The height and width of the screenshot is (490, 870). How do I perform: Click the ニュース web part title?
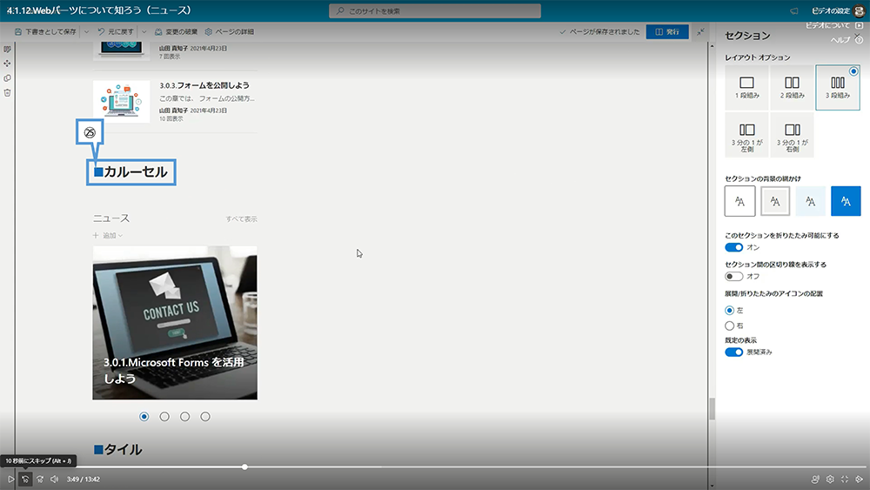point(111,218)
